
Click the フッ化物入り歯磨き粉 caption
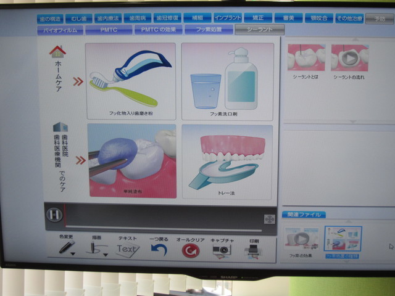(x=131, y=113)
